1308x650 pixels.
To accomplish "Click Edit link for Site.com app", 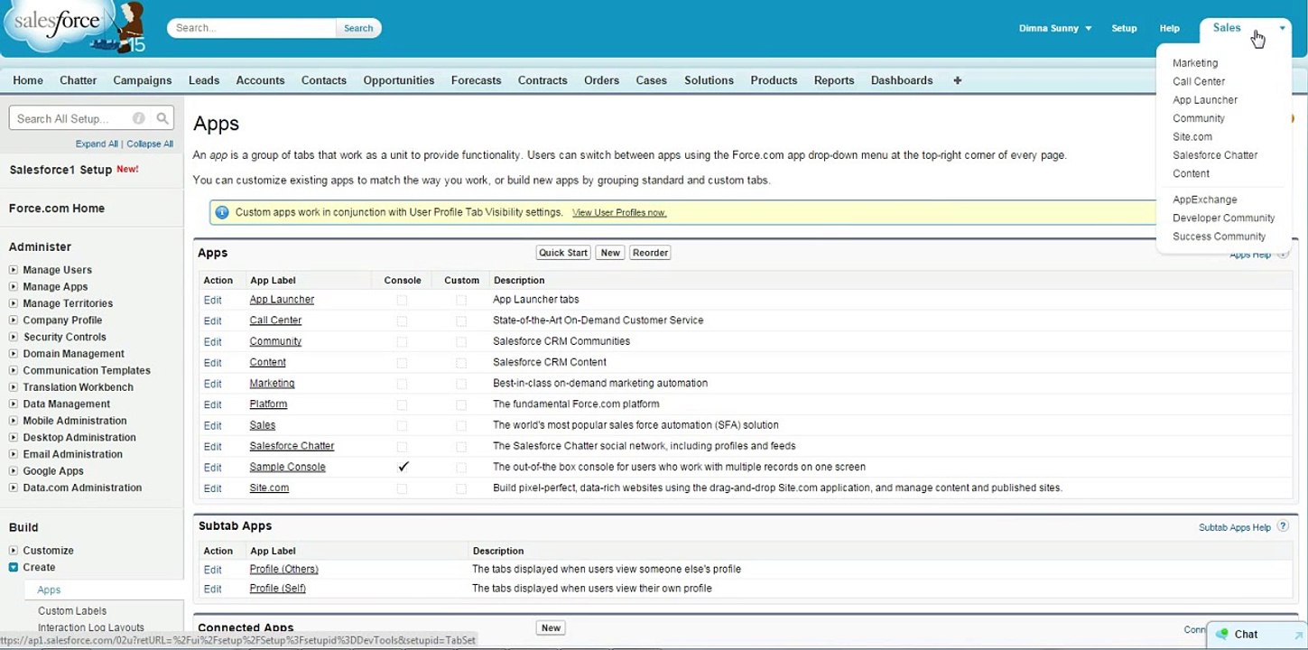I will pos(212,488).
